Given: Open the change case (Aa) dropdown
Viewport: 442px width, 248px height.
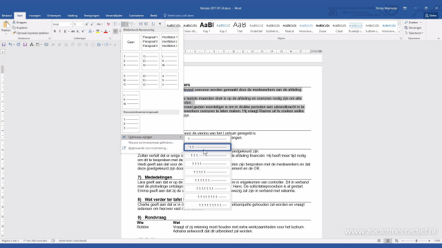Looking at the screenshot, I should pos(99,24).
